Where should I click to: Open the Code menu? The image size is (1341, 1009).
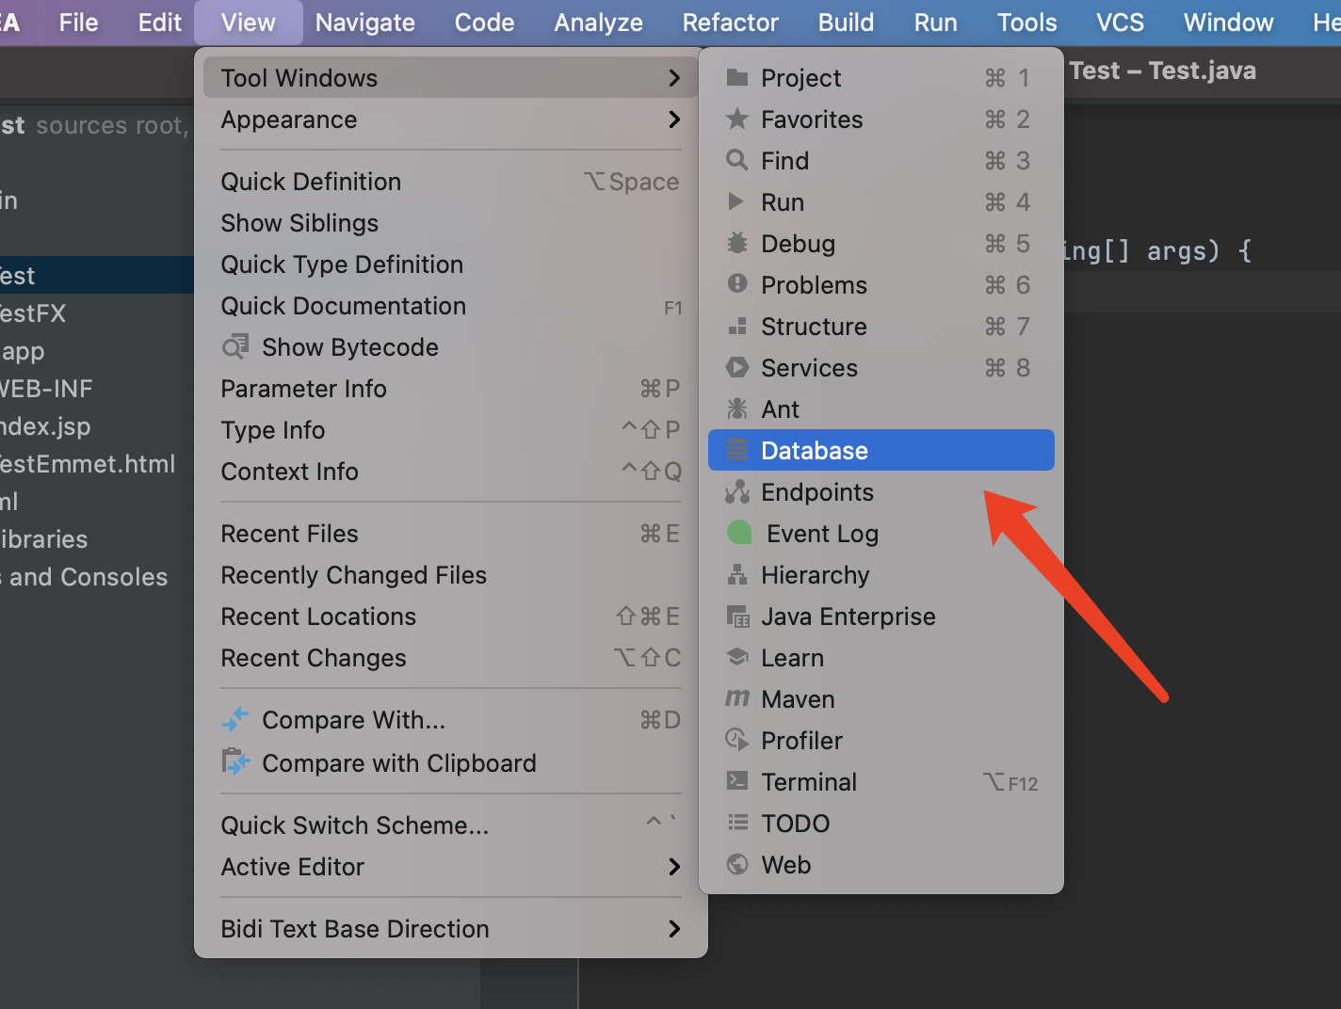point(484,23)
